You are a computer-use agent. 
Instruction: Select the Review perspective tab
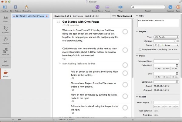(5, 74)
